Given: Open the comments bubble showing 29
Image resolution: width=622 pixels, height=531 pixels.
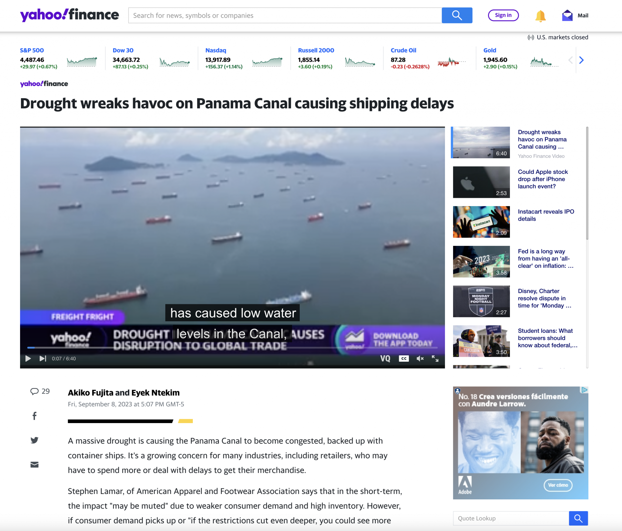Looking at the screenshot, I should tap(40, 391).
